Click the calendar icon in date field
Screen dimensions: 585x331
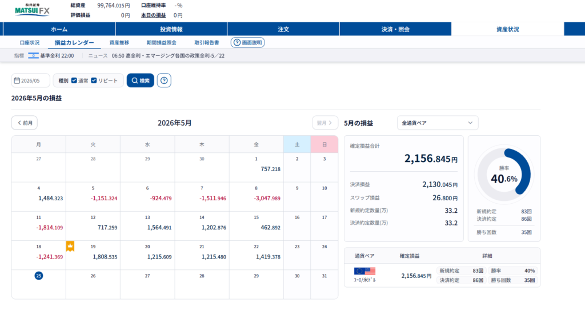tap(17, 80)
